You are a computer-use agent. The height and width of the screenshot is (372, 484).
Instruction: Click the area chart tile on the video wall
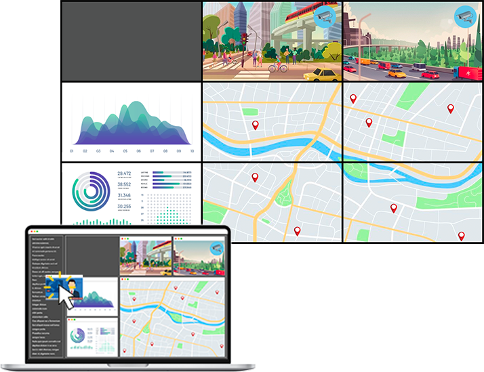(131, 123)
